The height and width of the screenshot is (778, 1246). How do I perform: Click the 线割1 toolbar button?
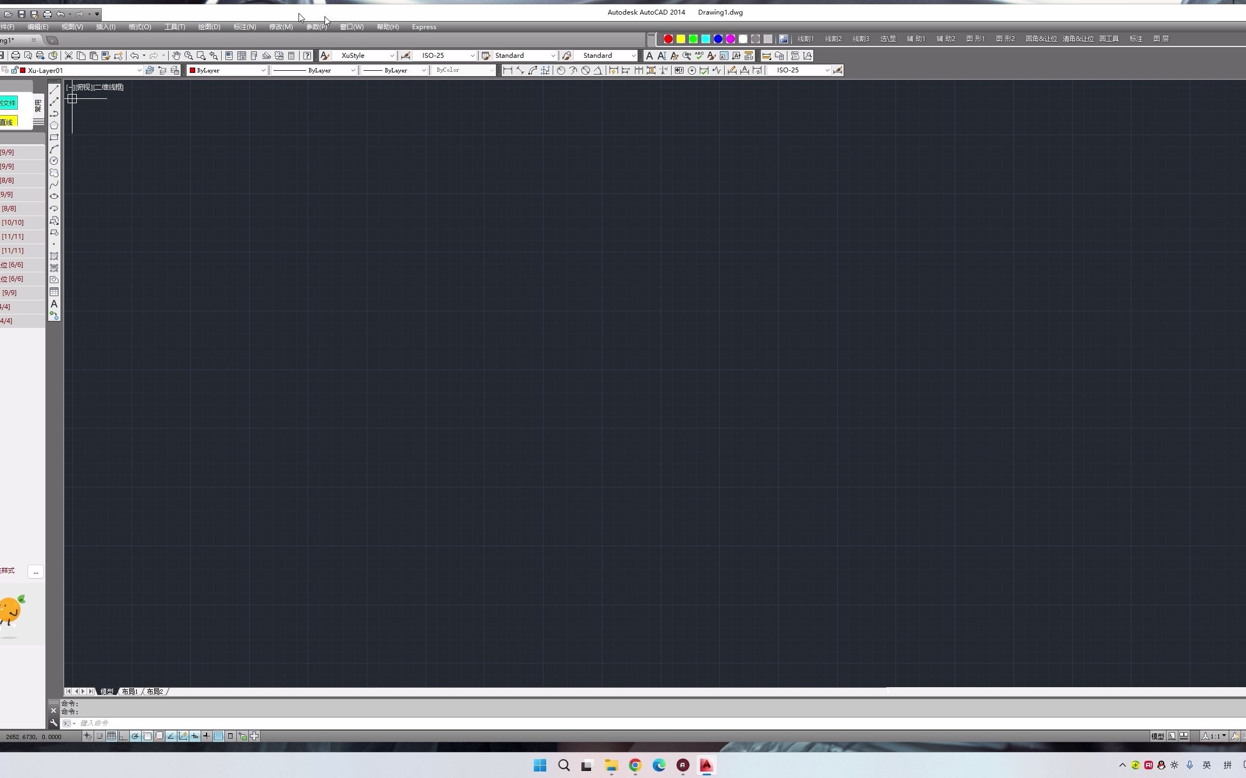pyautogui.click(x=805, y=39)
